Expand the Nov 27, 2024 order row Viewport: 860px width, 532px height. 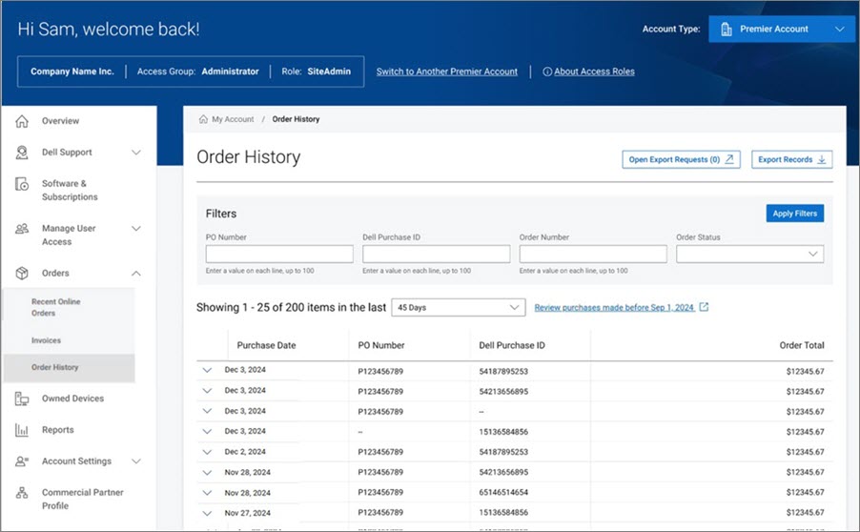click(x=207, y=513)
